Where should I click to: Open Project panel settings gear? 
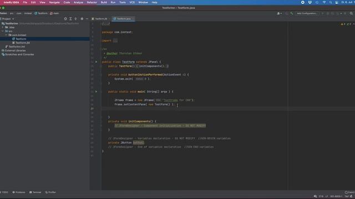(x=82, y=19)
